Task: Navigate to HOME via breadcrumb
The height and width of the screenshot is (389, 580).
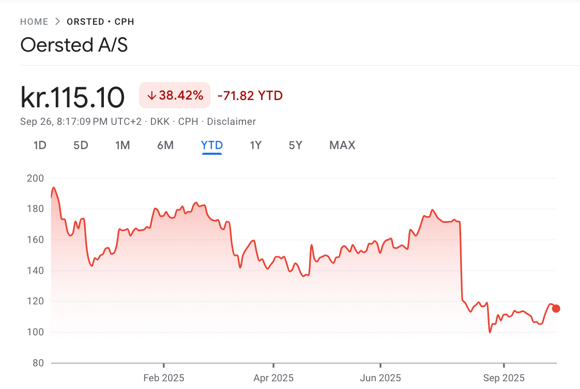Action: pos(34,22)
